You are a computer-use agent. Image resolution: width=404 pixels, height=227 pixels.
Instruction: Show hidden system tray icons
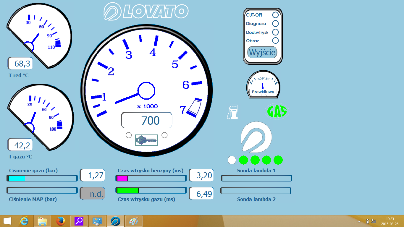[359, 221]
